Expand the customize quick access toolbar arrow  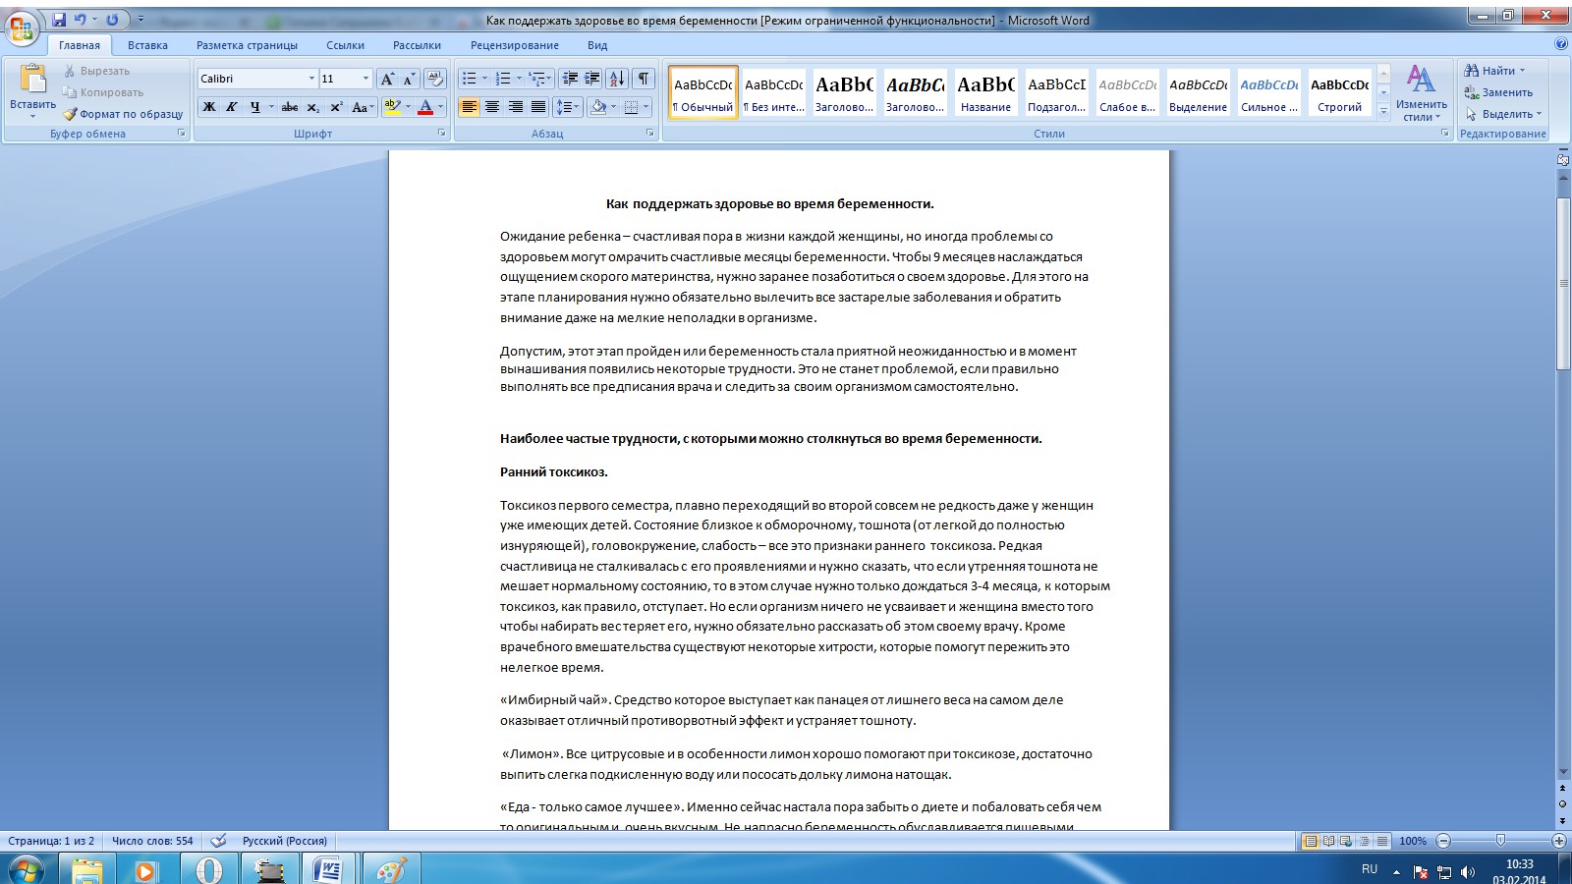tap(140, 20)
